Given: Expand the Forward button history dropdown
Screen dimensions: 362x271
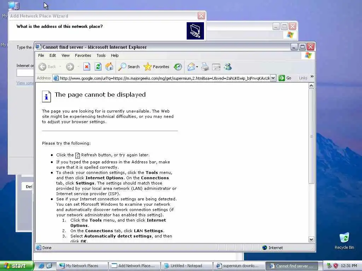Looking at the screenshot, I should pyautogui.click(x=78, y=67).
